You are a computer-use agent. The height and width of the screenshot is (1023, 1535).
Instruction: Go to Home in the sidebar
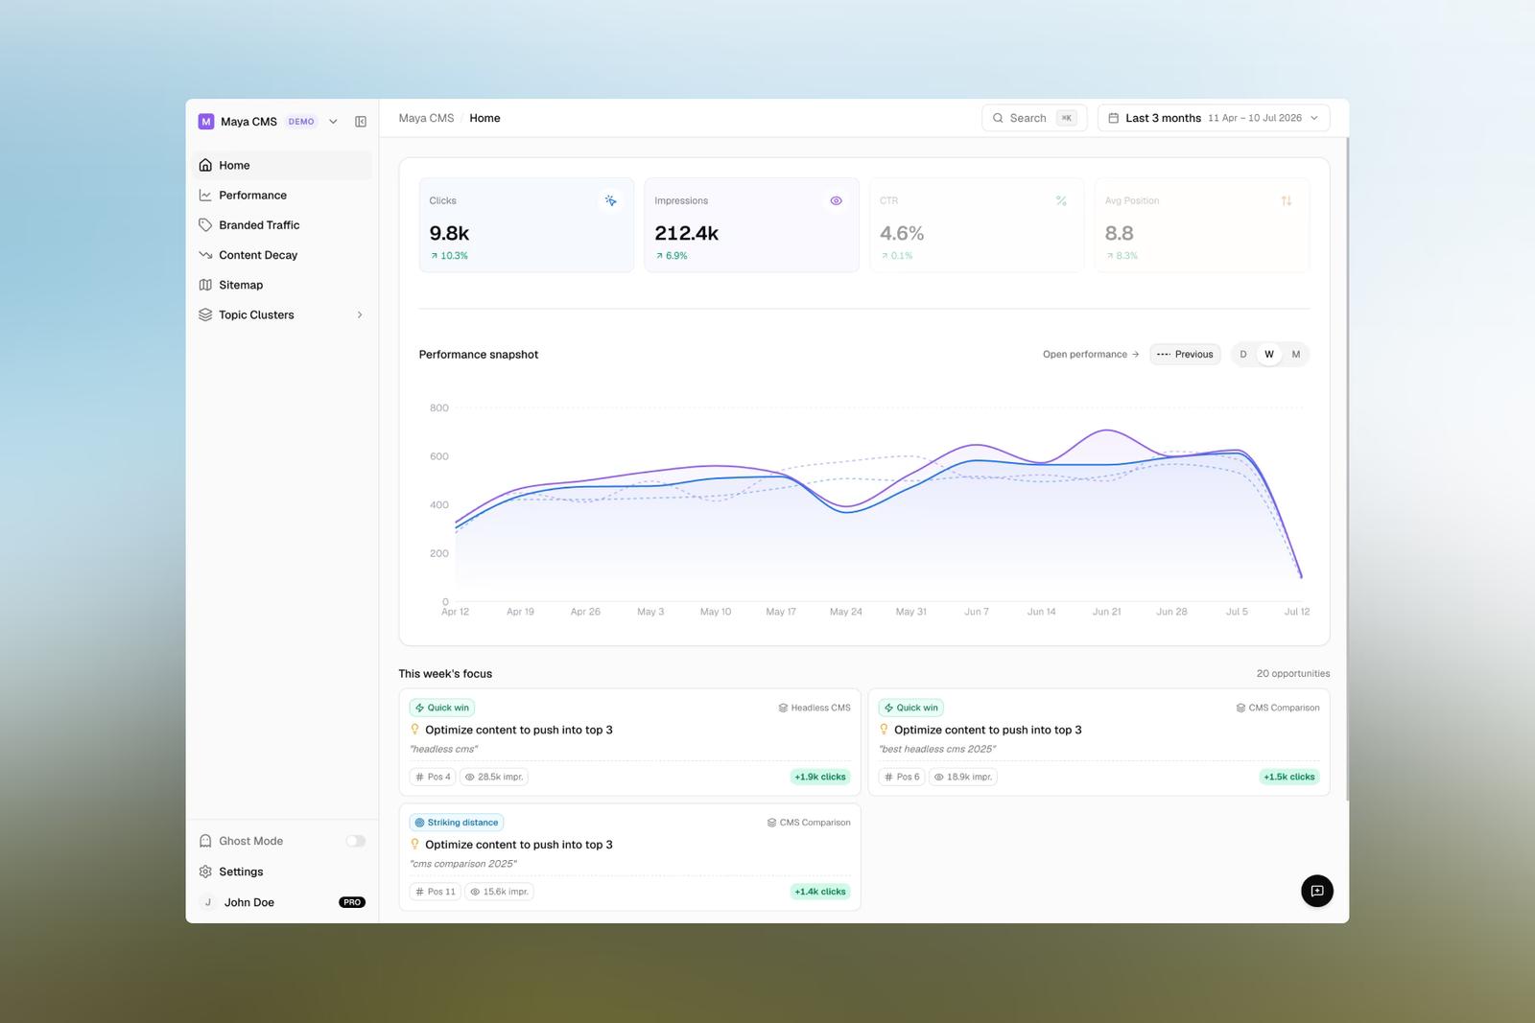(282, 165)
